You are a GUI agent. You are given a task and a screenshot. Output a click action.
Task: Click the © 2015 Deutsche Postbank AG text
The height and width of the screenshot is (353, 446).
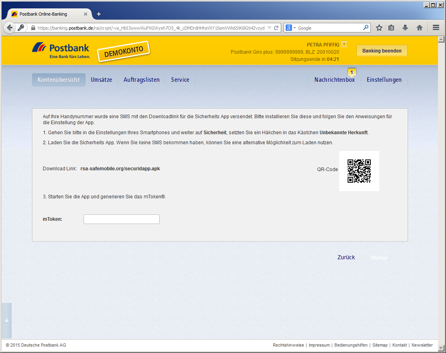point(36,345)
